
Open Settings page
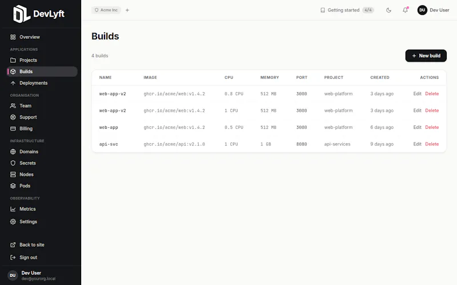pyautogui.click(x=42, y=222)
